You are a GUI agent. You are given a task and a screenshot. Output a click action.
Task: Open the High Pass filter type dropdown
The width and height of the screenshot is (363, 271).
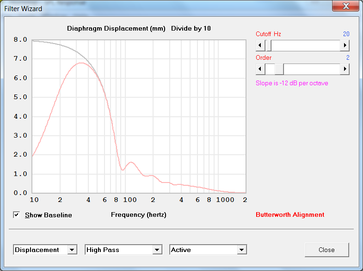(157, 250)
